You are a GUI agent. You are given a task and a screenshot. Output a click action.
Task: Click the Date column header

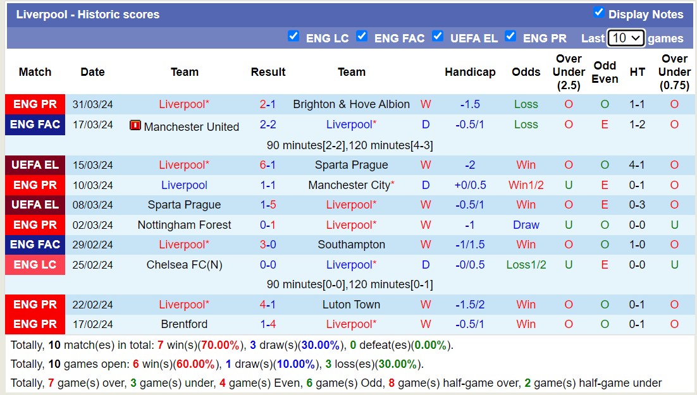point(92,72)
